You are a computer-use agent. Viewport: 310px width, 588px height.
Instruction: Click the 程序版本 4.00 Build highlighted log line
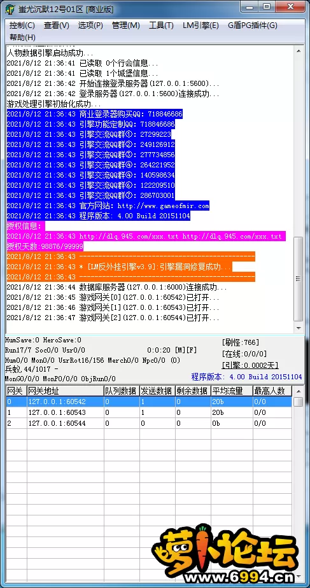click(x=98, y=216)
